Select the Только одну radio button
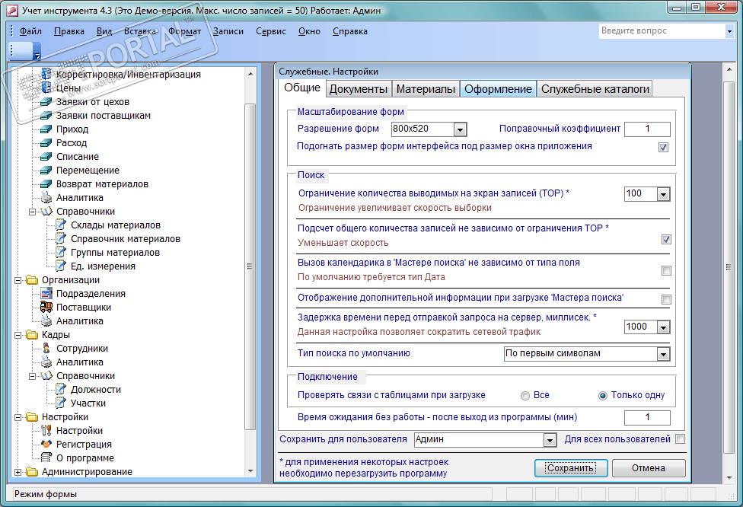The width and height of the screenshot is (743, 507). click(x=603, y=396)
